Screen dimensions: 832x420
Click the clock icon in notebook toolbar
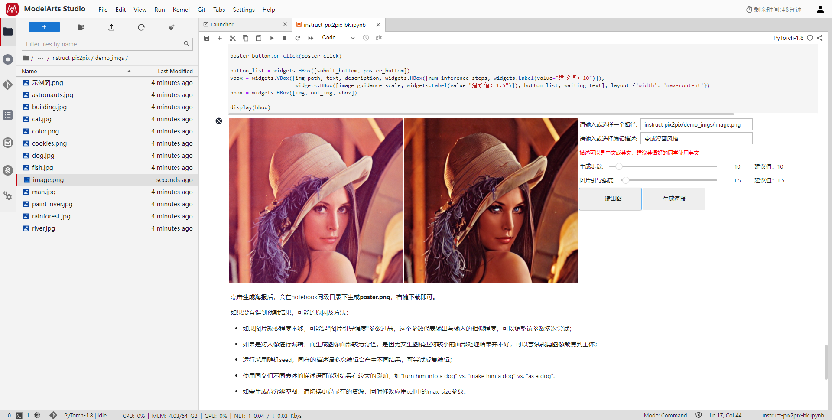pos(366,38)
